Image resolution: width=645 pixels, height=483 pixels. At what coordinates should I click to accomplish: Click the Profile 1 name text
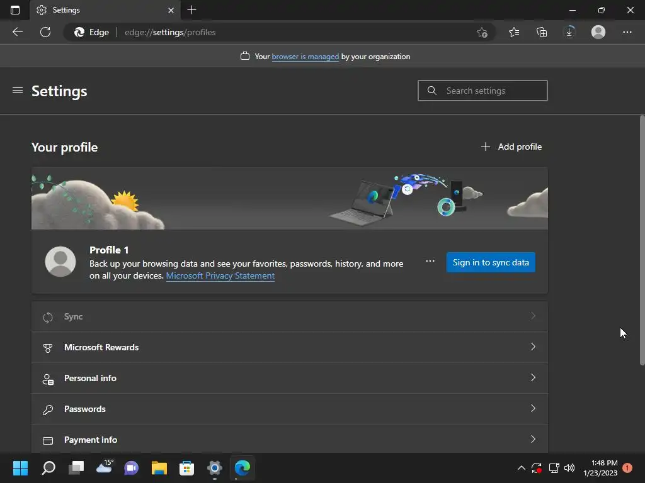click(x=109, y=250)
